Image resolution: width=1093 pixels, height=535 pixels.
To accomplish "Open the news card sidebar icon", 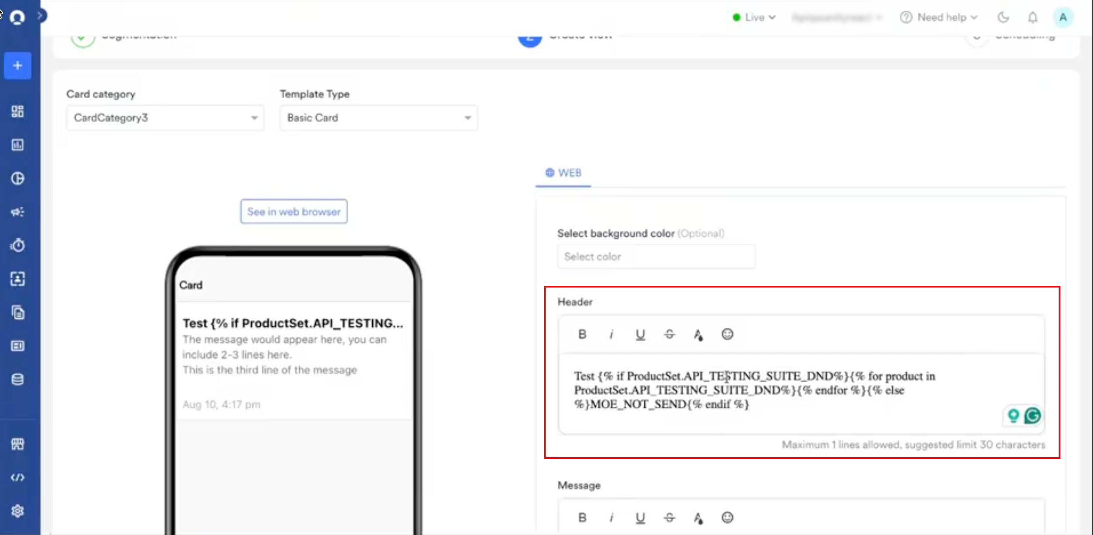I will pyautogui.click(x=17, y=346).
